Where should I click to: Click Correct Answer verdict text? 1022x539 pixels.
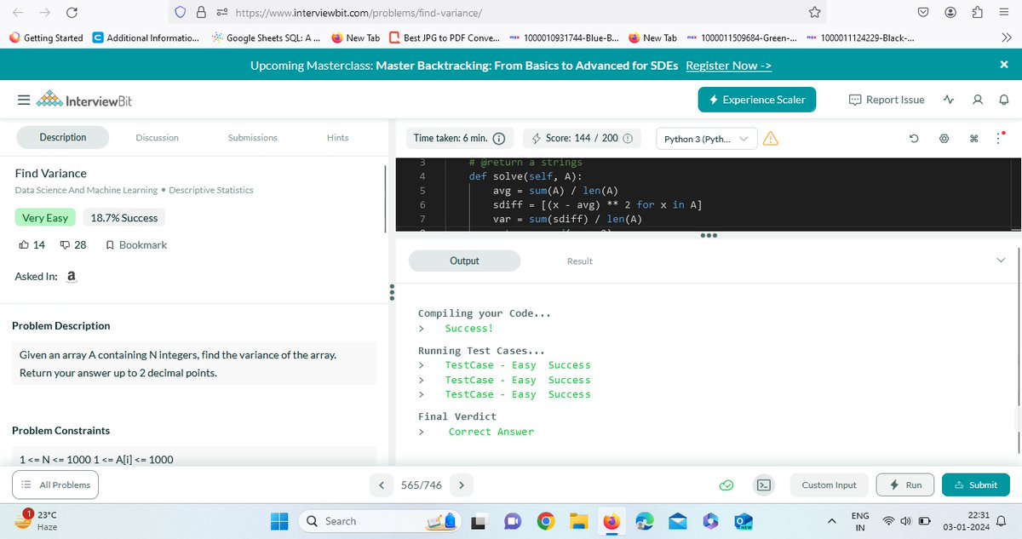(x=491, y=432)
